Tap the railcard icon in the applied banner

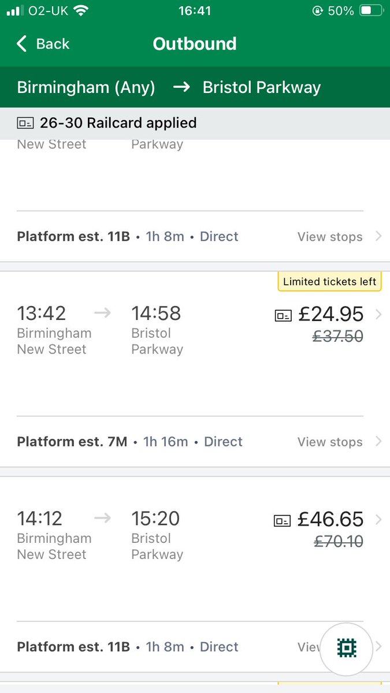pos(26,123)
